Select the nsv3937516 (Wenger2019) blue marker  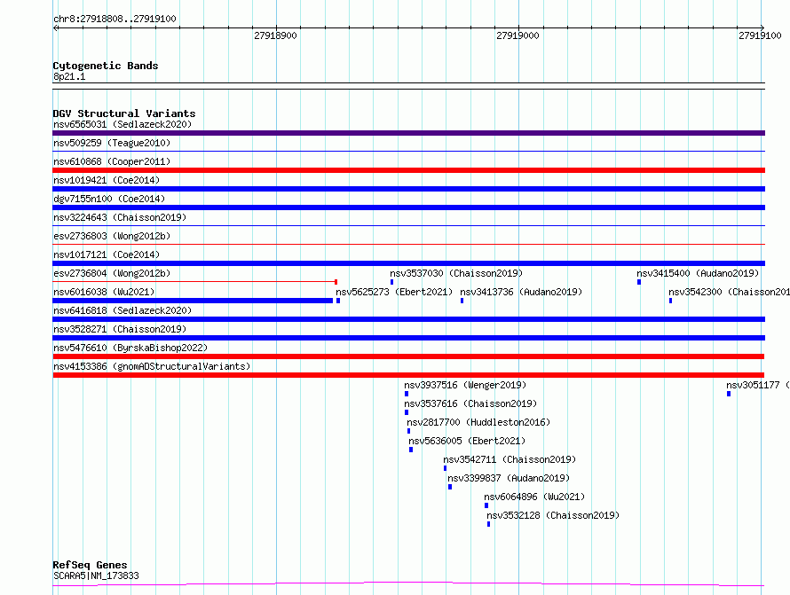click(407, 394)
